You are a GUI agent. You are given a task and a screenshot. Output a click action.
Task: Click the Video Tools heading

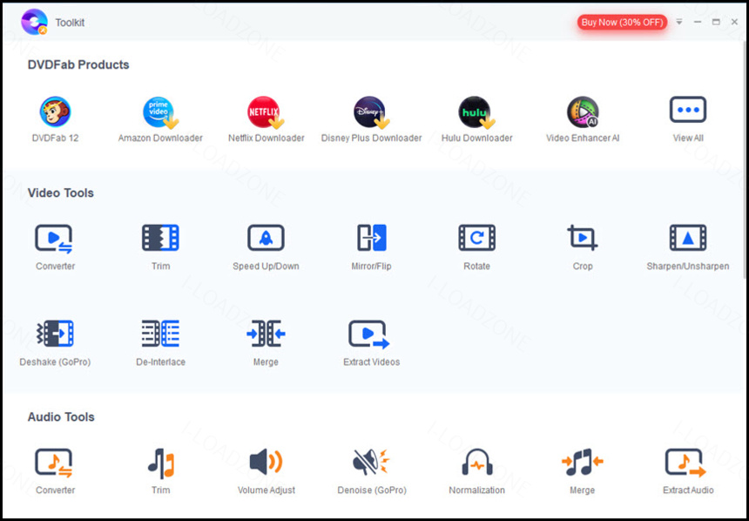tap(61, 193)
